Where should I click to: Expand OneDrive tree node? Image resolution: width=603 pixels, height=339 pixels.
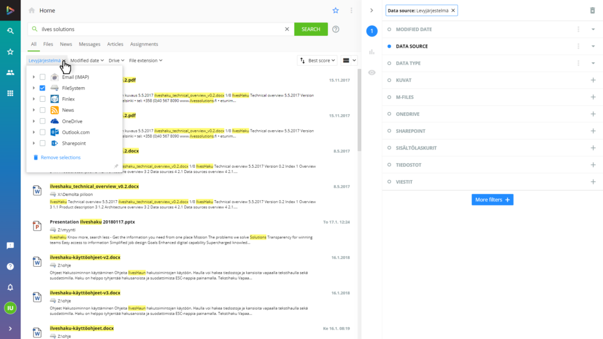(34, 121)
